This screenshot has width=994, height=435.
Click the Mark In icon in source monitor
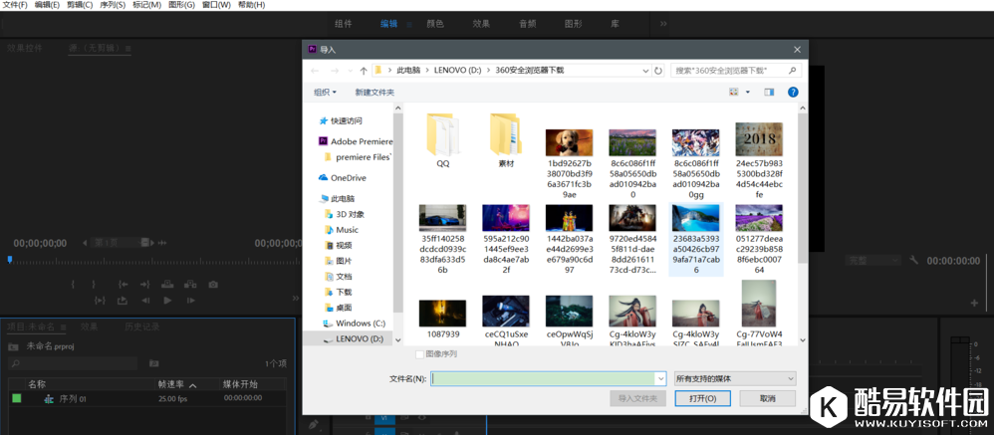[74, 285]
